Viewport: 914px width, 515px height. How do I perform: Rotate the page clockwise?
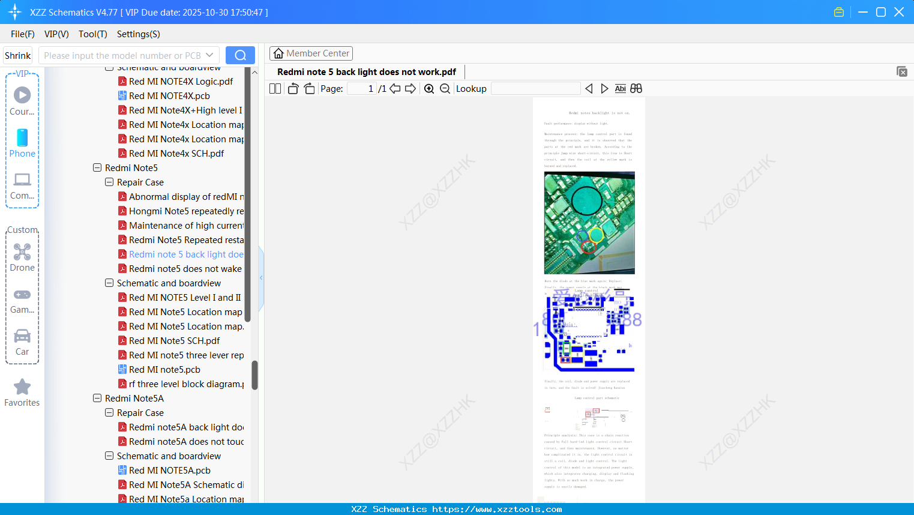point(309,88)
